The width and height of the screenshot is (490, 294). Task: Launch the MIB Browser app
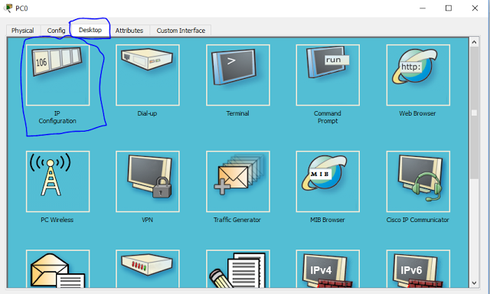328,181
